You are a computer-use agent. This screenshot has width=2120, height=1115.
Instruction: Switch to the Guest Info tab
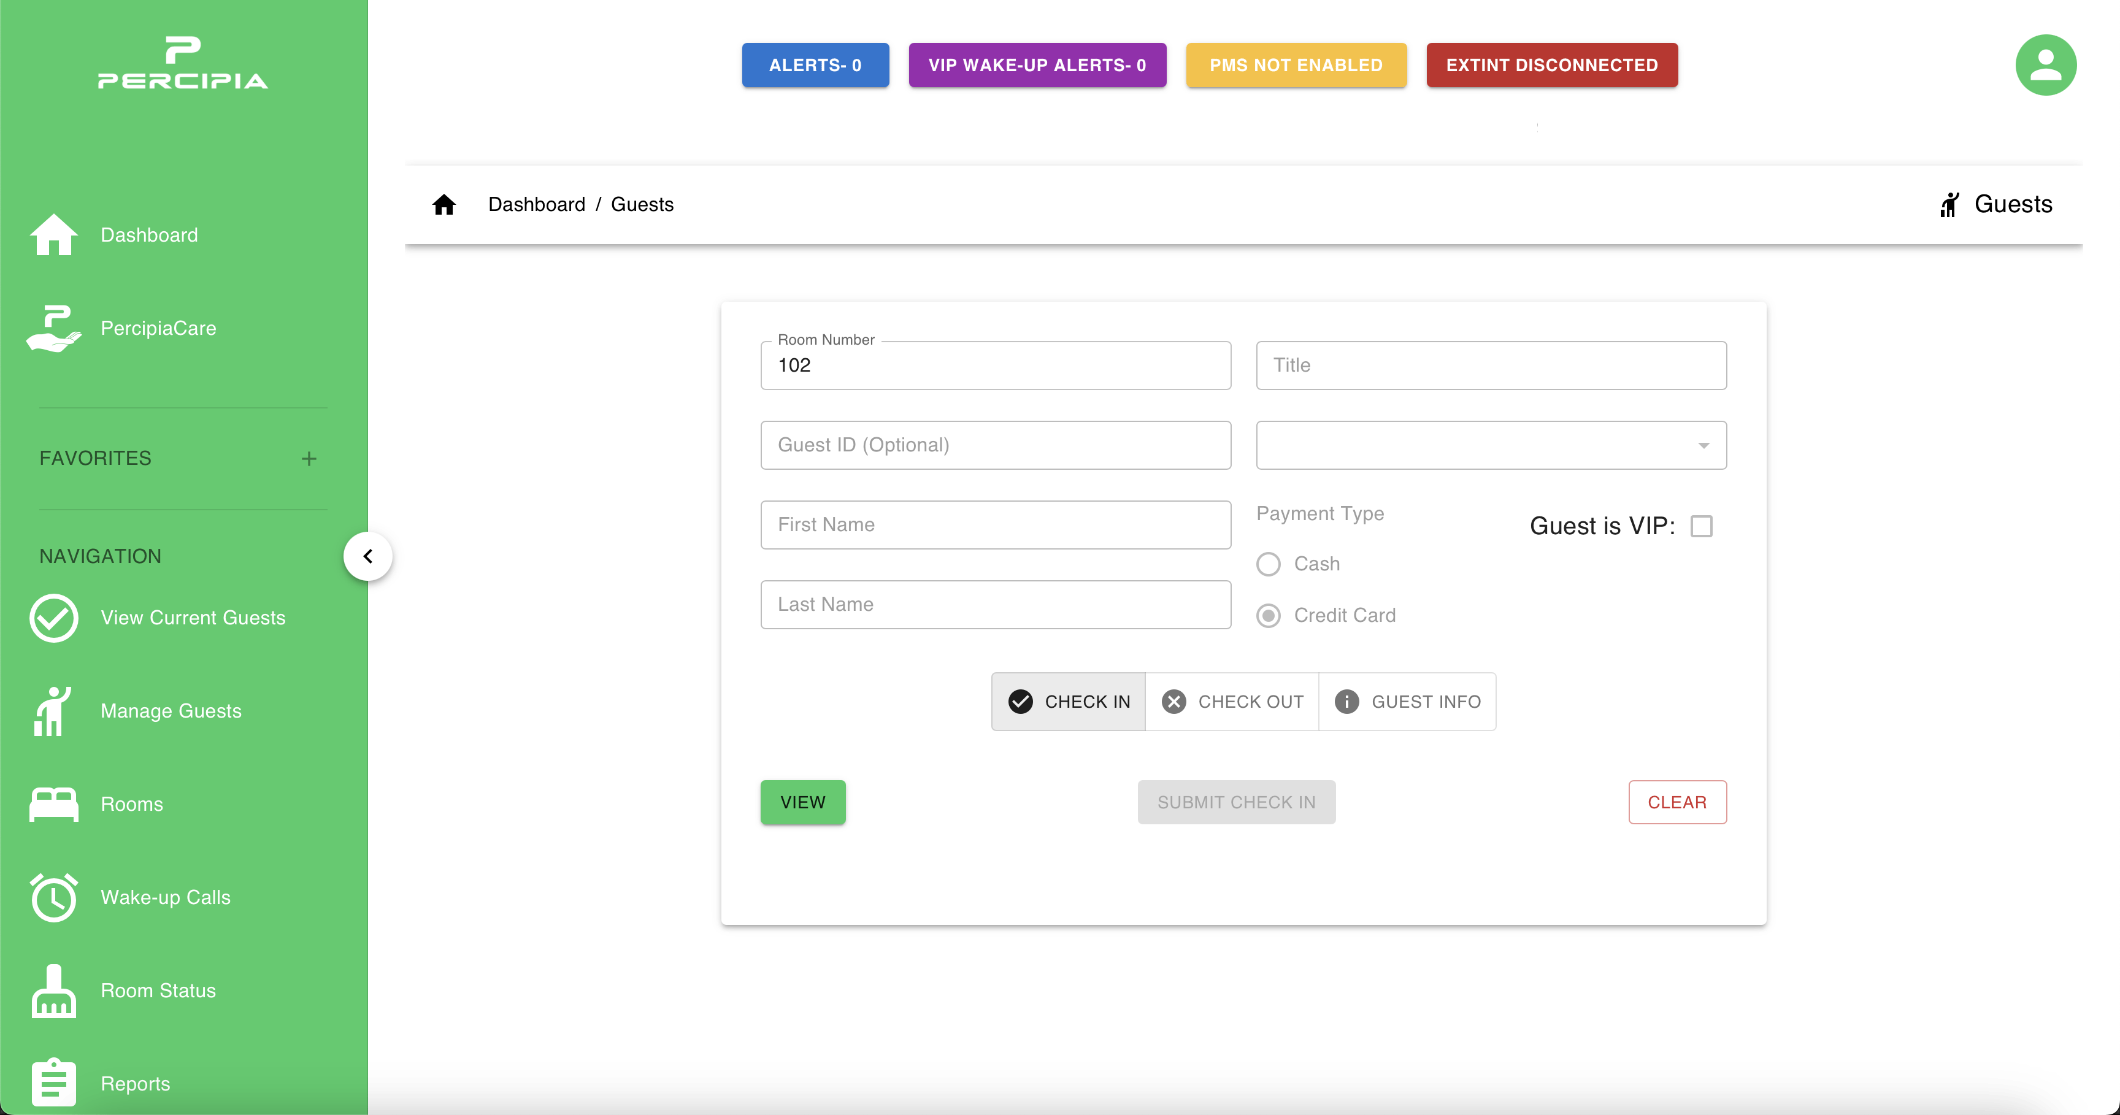pos(1407,702)
